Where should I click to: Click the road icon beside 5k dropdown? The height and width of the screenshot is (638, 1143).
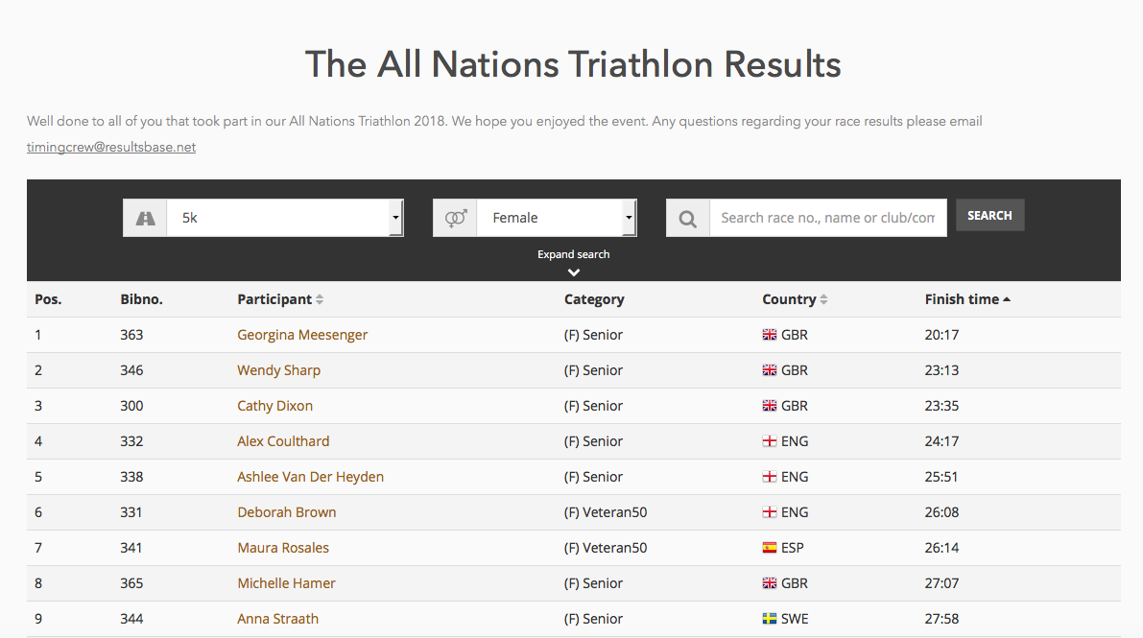pyautogui.click(x=145, y=218)
